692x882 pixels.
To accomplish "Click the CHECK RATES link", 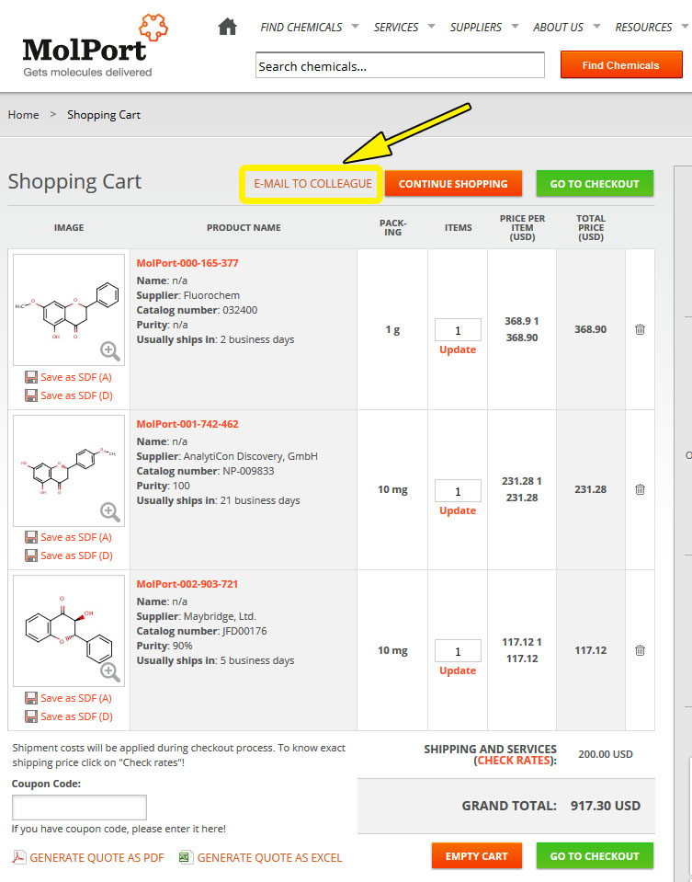I will [514, 761].
